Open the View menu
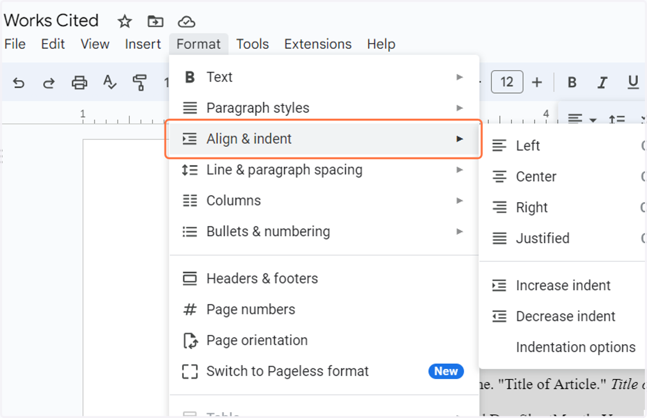647x418 pixels. [x=95, y=44]
